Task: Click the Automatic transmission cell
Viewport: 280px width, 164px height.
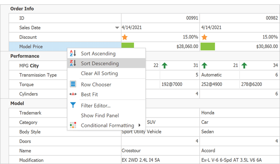Action: click(220, 75)
